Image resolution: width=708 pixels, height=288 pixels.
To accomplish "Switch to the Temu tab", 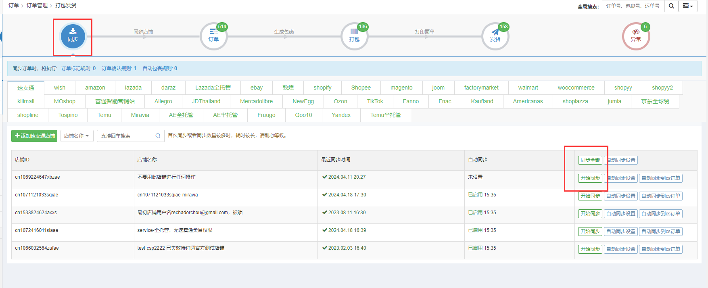I will [104, 115].
